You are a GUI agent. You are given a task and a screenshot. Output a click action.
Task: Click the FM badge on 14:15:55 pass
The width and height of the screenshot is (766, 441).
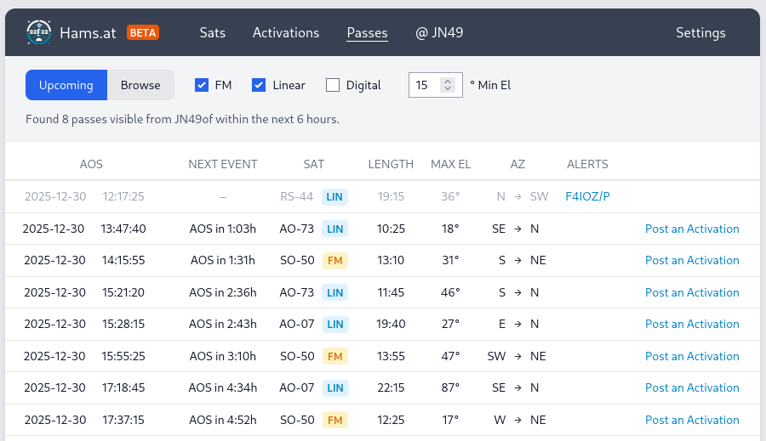click(x=335, y=261)
